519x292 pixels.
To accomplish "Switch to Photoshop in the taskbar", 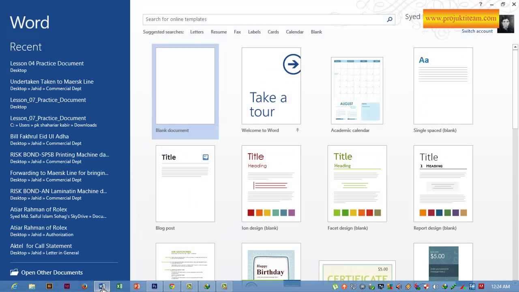I will coord(154,286).
